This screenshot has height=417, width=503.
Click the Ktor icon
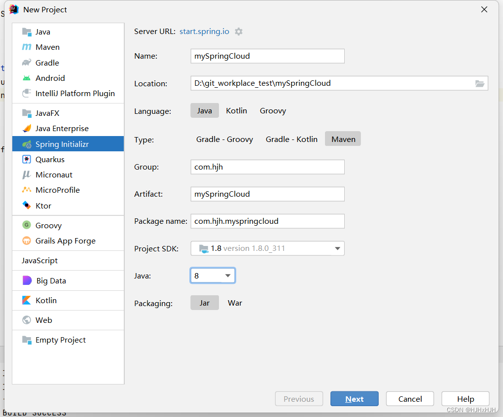point(27,205)
